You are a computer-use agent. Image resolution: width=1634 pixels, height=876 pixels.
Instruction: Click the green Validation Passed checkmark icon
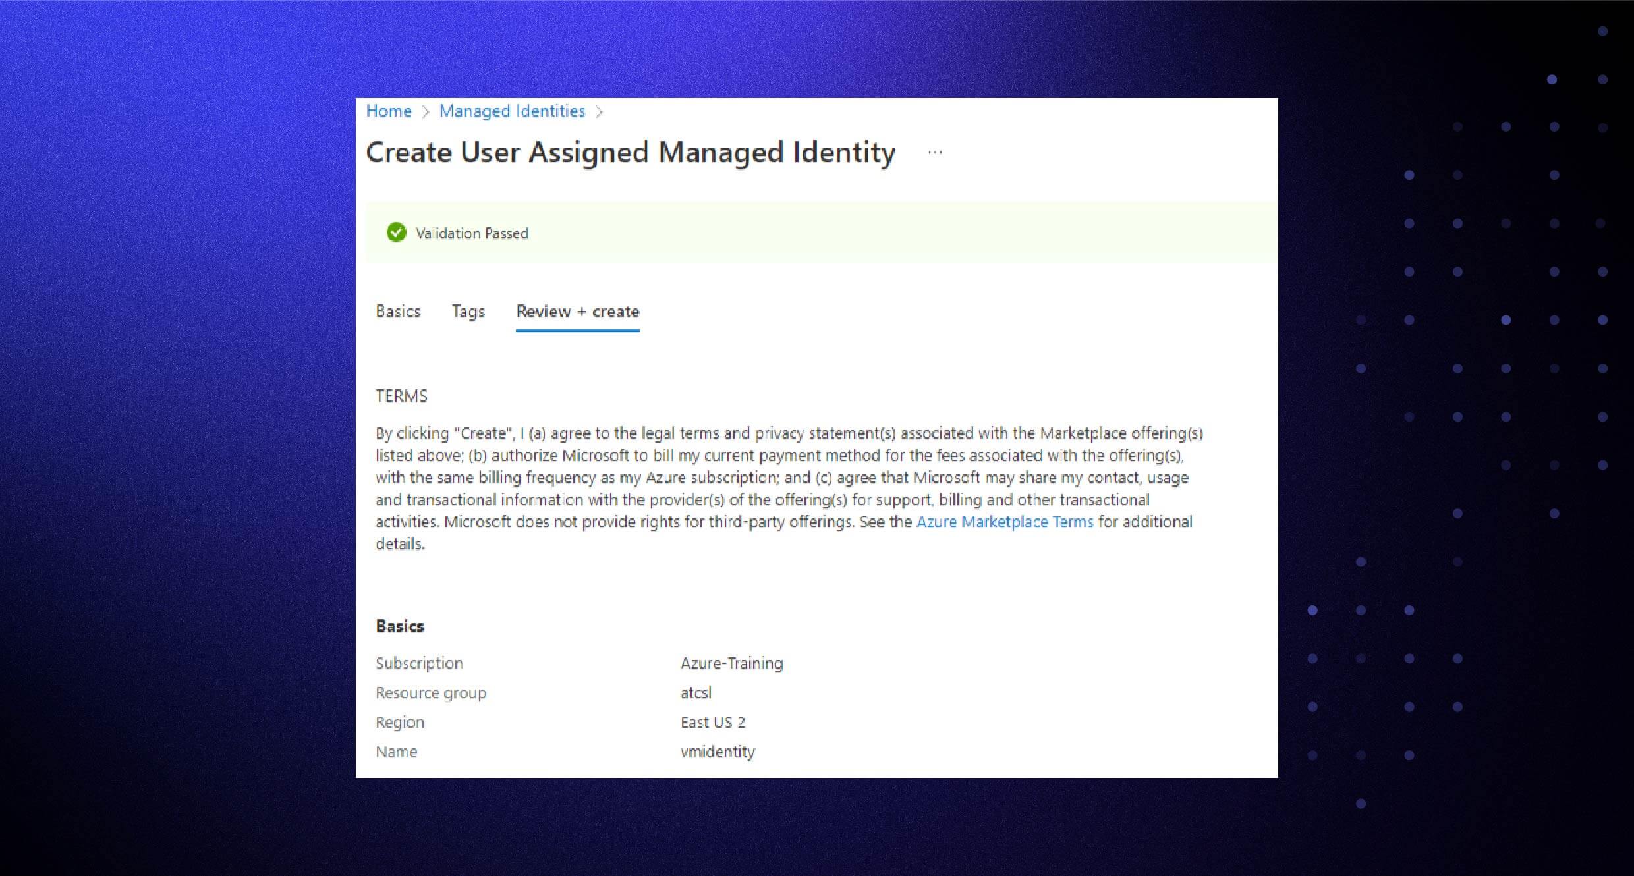tap(396, 233)
